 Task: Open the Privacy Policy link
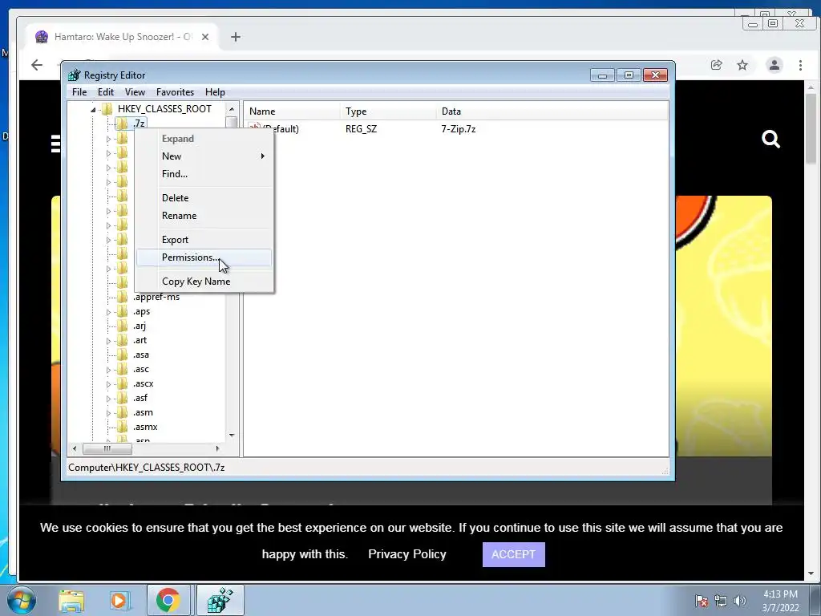[x=406, y=554]
